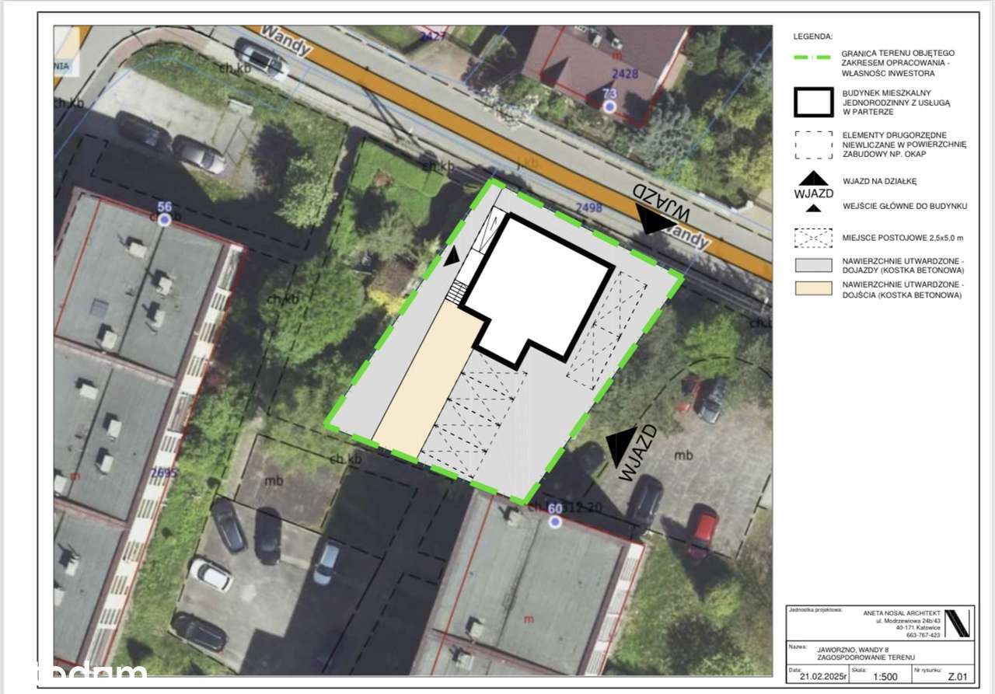Click the phone number 663-767-423

923,635
